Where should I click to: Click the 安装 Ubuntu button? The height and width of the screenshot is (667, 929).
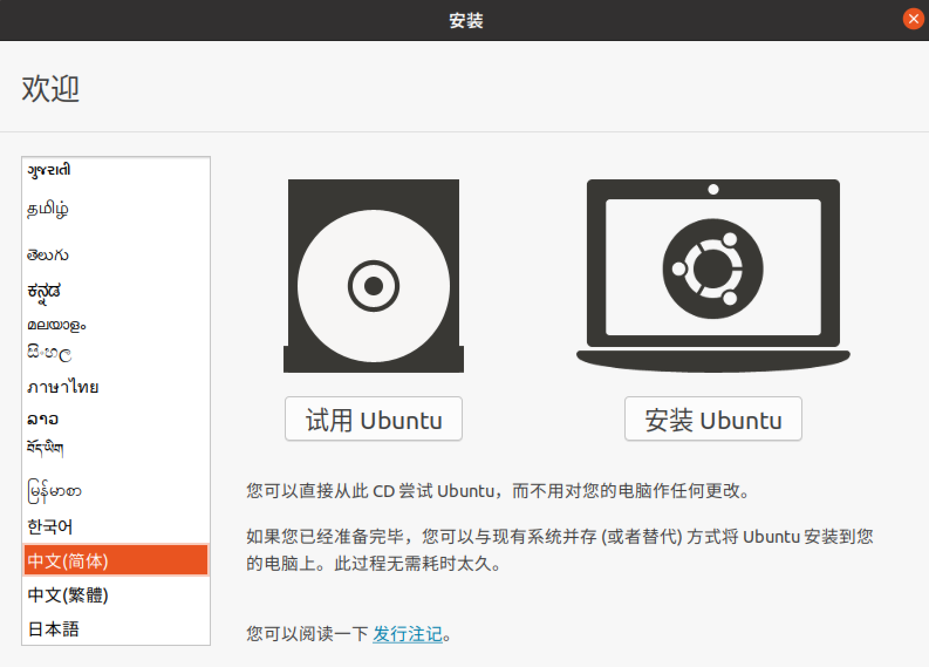[x=713, y=419]
